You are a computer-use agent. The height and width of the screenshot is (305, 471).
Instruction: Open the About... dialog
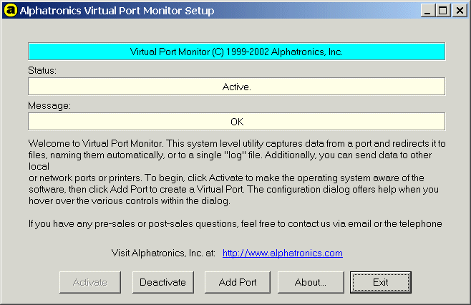pos(310,282)
